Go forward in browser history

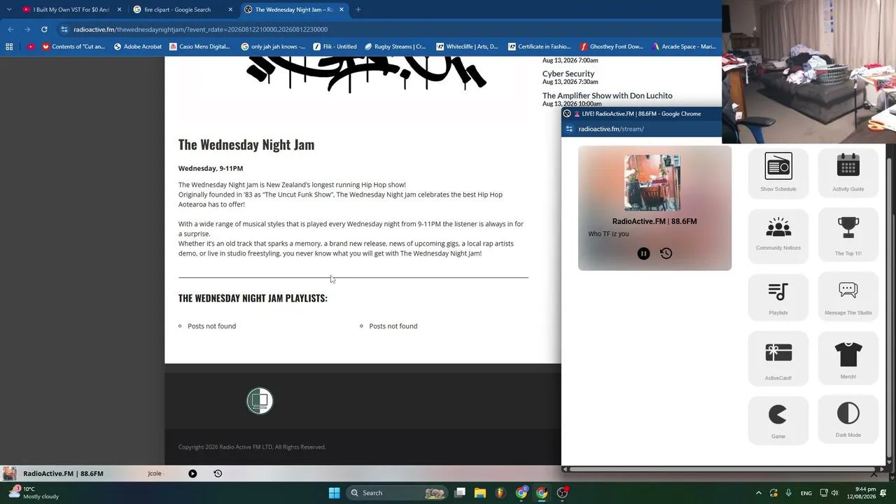click(27, 29)
